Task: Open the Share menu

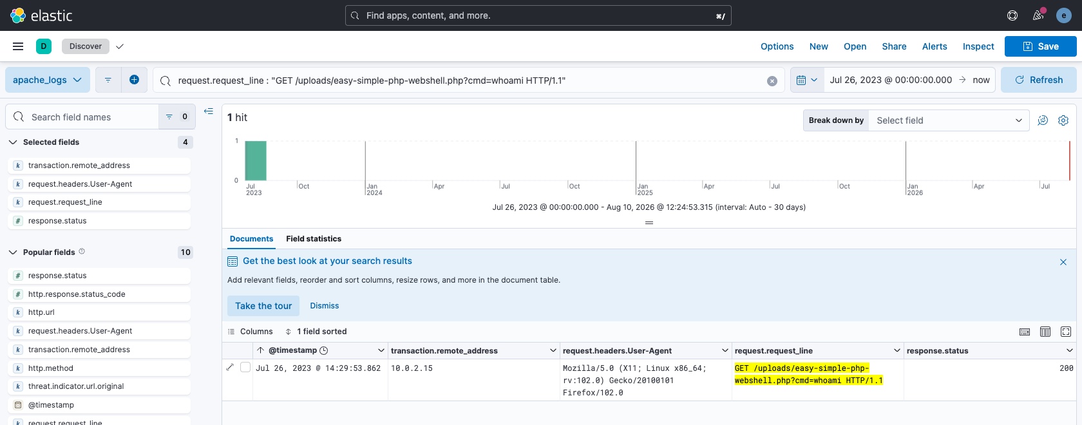Action: tap(894, 46)
